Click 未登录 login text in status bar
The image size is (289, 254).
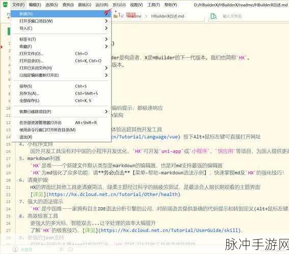click(x=26, y=249)
